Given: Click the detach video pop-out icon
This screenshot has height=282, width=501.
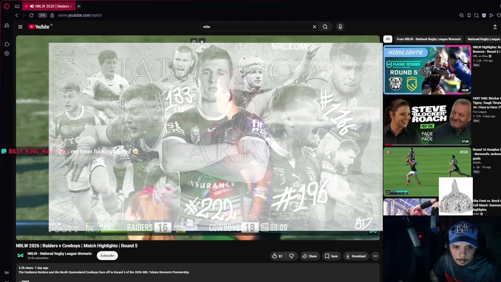Looking at the screenshot, I should click(194, 41).
